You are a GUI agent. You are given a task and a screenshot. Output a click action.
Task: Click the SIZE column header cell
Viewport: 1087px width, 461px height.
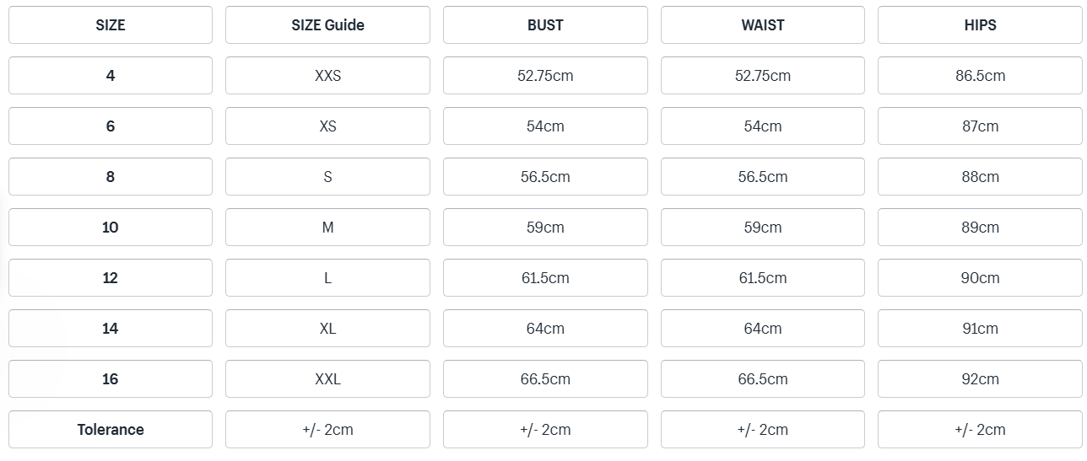click(x=111, y=25)
